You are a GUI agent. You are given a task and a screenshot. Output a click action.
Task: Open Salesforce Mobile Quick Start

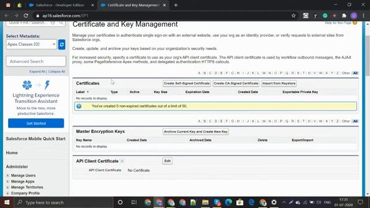[x=36, y=139]
